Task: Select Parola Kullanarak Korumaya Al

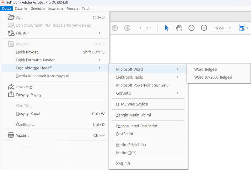Action: (55, 76)
